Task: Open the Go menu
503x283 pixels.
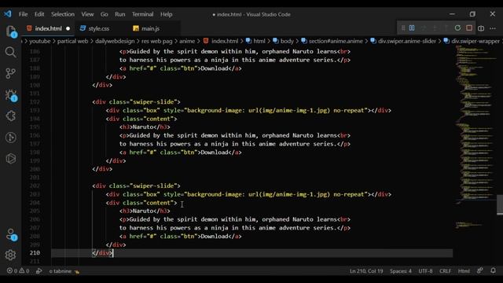Action: pos(105,14)
